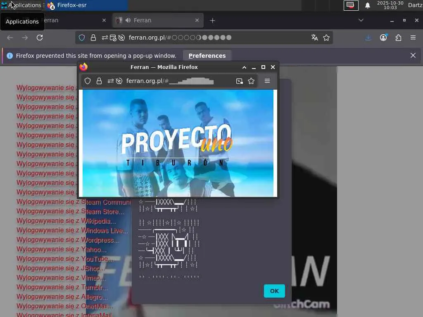Screen dimensions: 423x317
Task: Close the first Ferran tab
Action: coord(104,20)
